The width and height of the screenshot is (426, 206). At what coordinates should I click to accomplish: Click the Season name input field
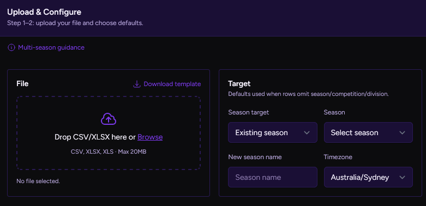tap(273, 177)
